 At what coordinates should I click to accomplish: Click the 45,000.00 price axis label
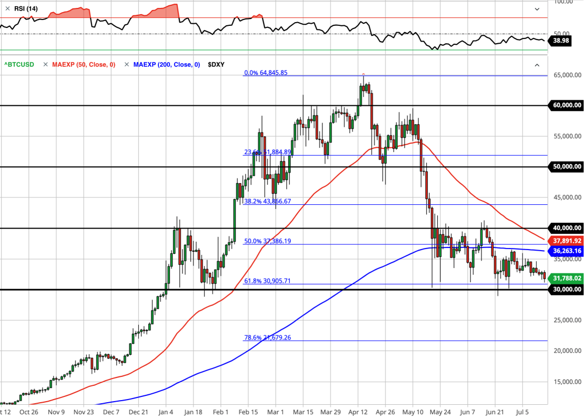point(567,197)
